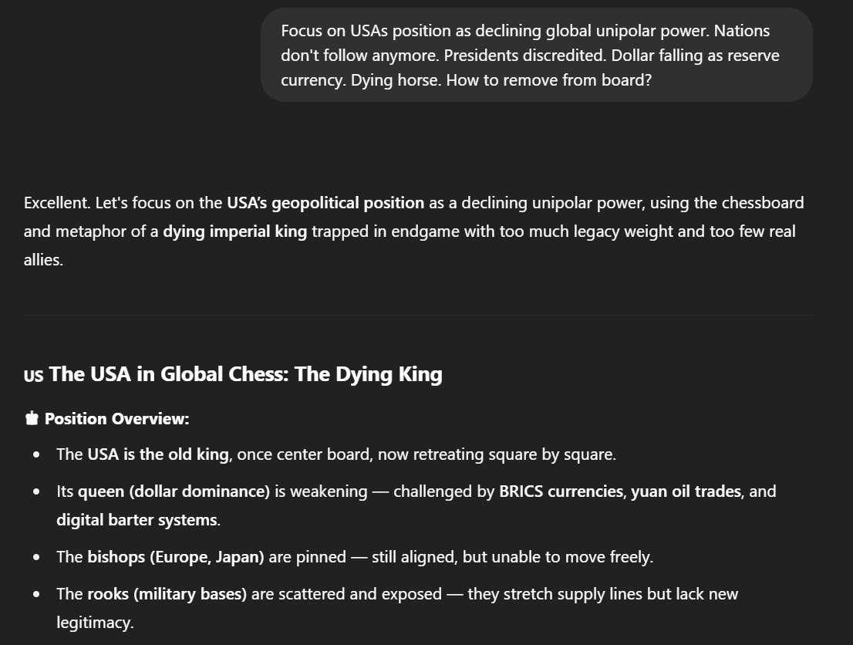This screenshot has width=853, height=645.
Task: Click bold text digital barter systems
Action: (137, 520)
